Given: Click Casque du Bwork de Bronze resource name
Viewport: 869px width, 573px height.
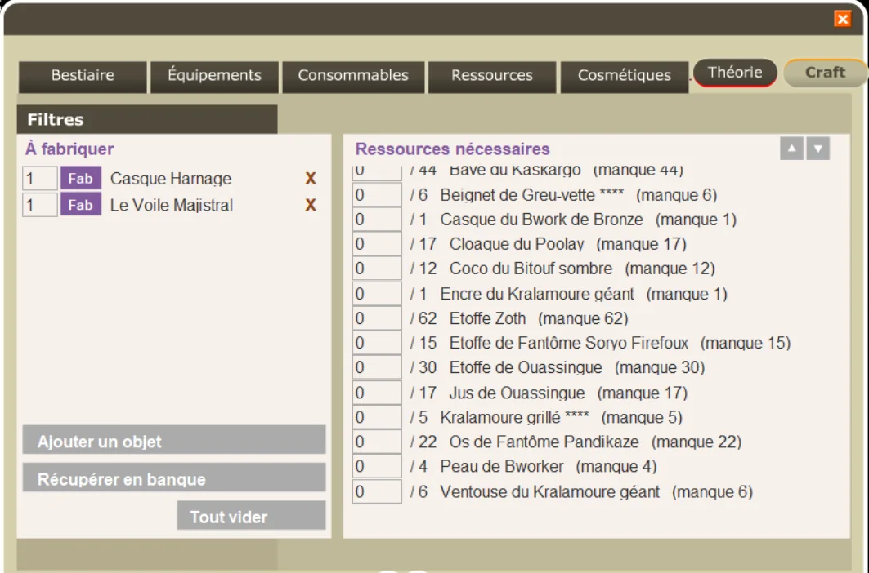Looking at the screenshot, I should 541,220.
